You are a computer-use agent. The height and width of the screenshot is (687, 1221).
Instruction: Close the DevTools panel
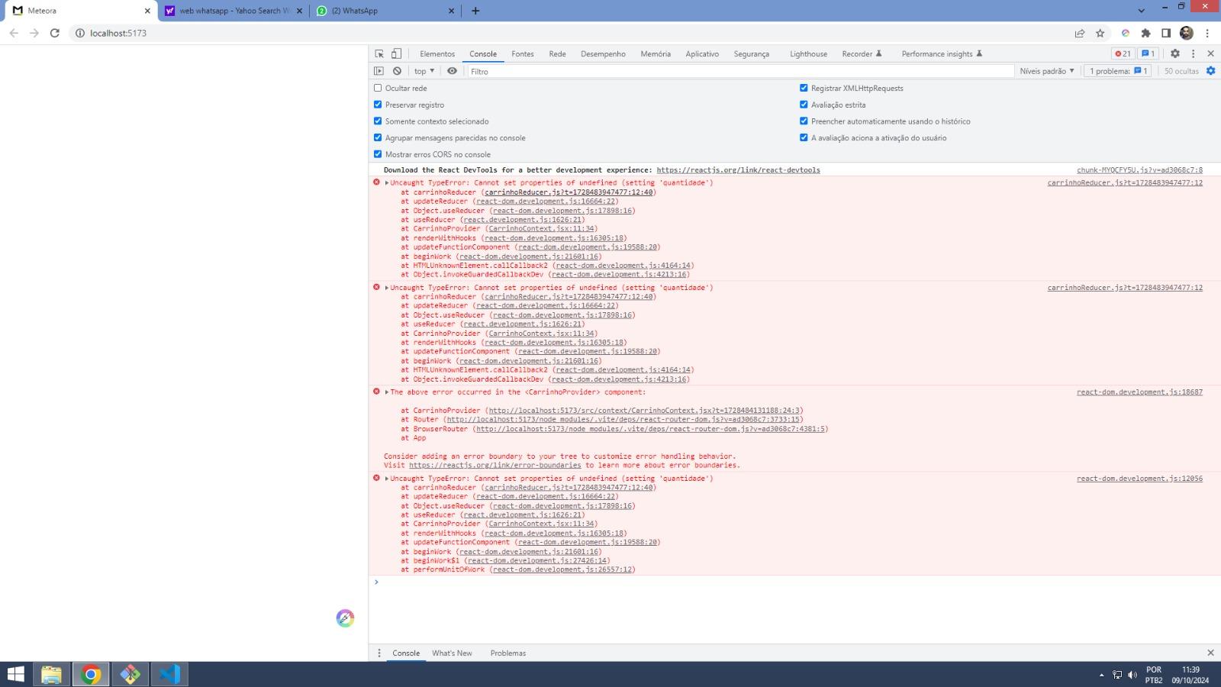point(1210,53)
